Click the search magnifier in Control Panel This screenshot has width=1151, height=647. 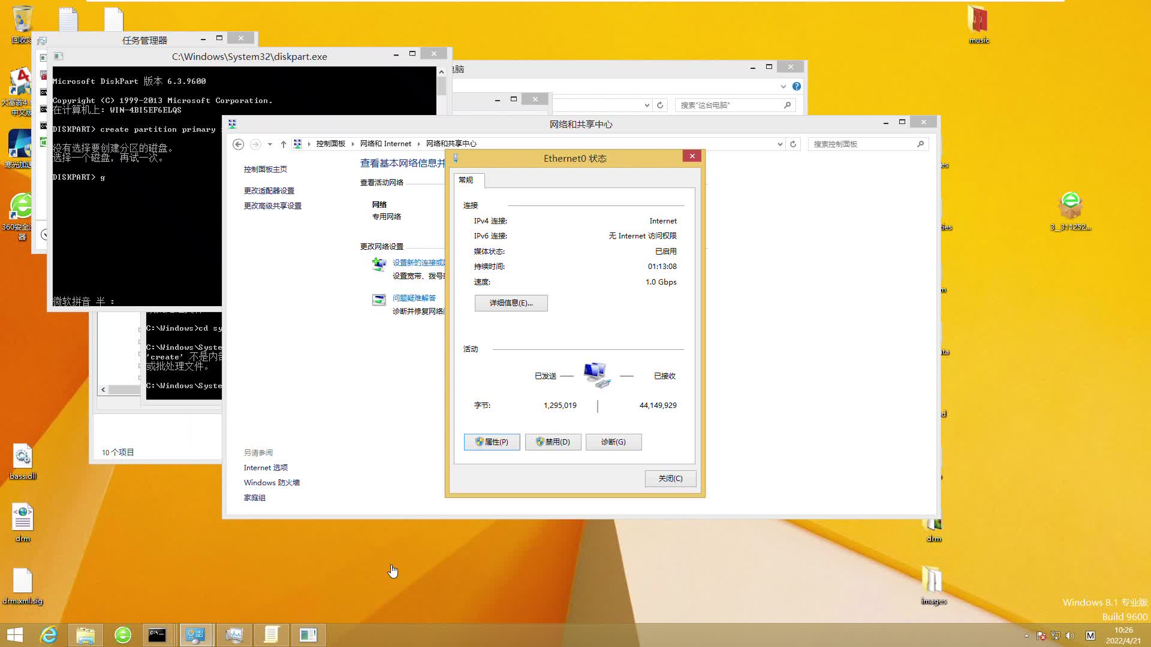pyautogui.click(x=921, y=144)
